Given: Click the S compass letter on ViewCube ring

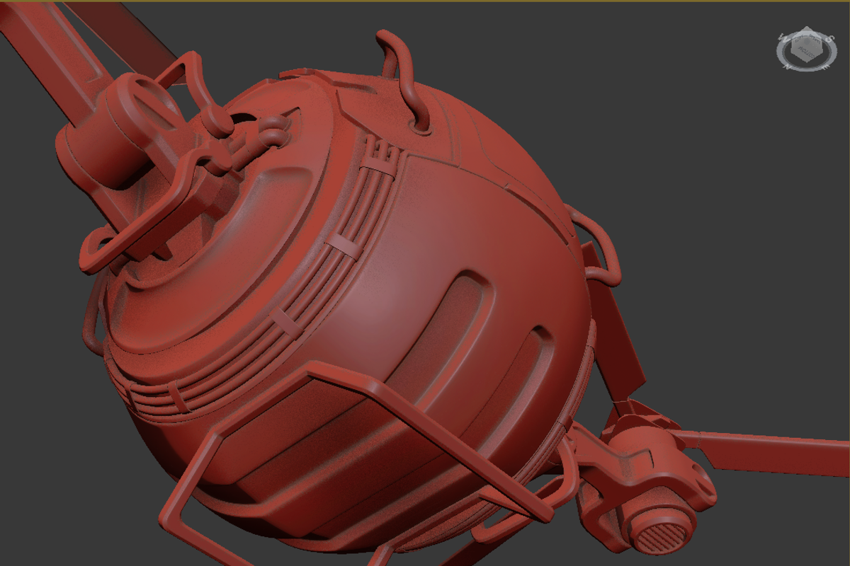Looking at the screenshot, I should tap(829, 39).
